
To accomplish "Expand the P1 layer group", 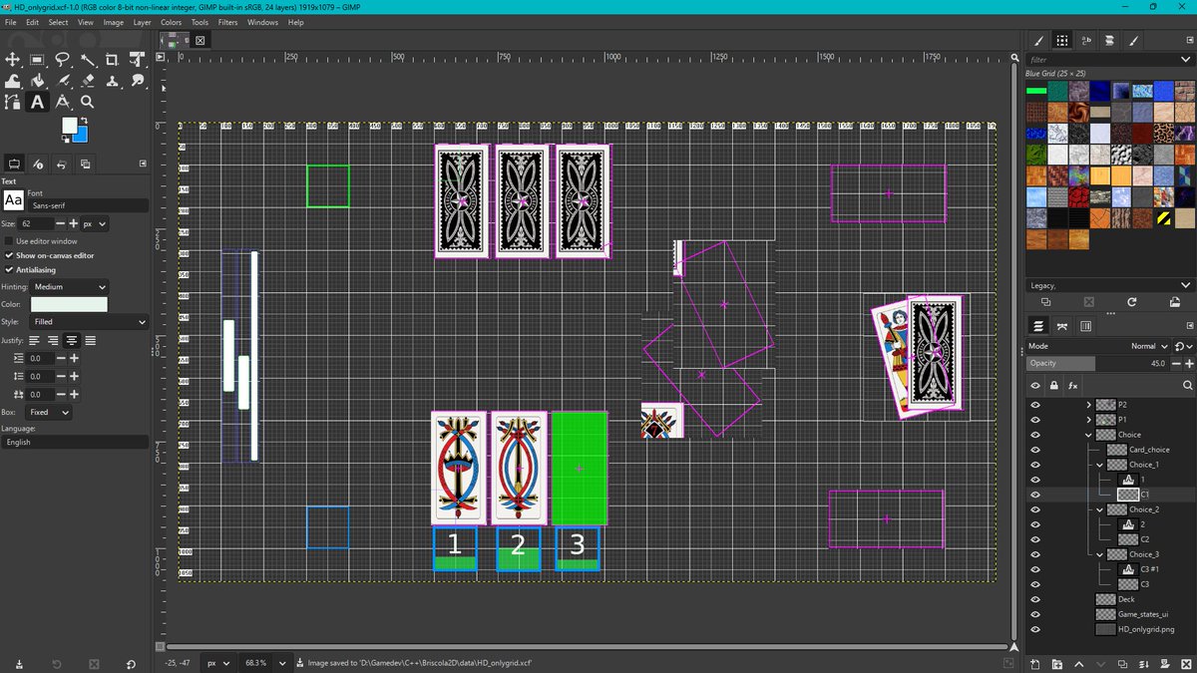I will pos(1088,420).
